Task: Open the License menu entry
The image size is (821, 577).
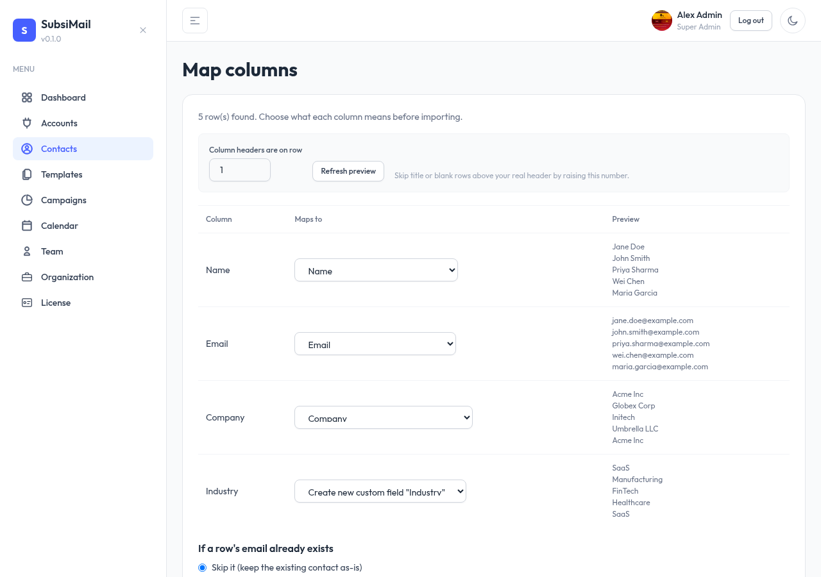Action: click(x=83, y=303)
